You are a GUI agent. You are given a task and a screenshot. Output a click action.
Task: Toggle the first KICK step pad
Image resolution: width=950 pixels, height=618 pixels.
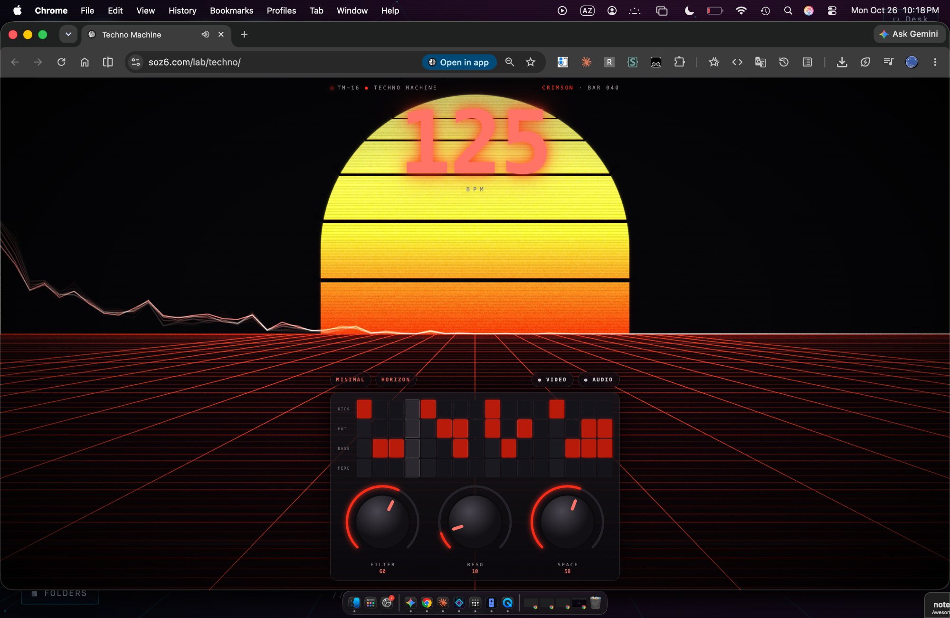click(x=364, y=409)
